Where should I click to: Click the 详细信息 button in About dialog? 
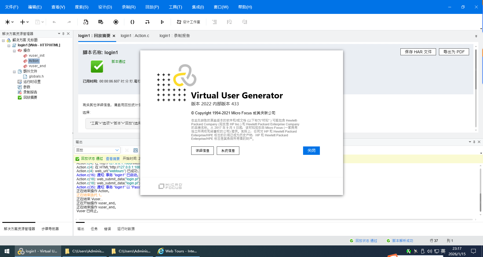(x=202, y=150)
